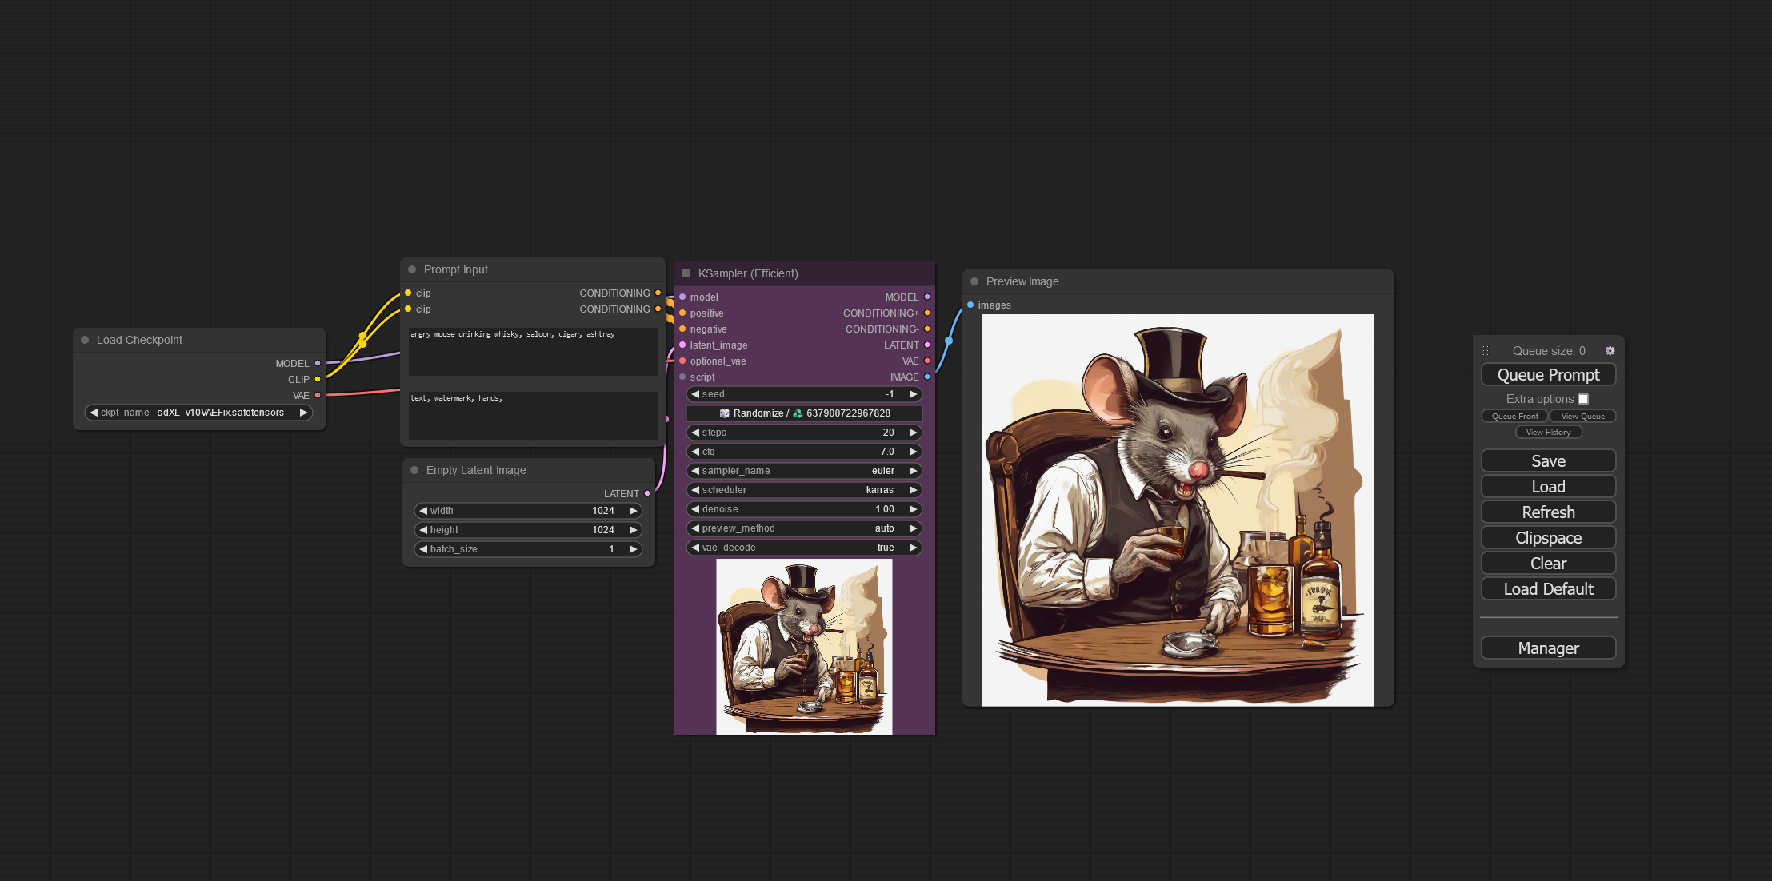Step preview_method back with left arrow
This screenshot has height=881, width=1772.
pyautogui.click(x=695, y=528)
